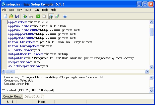Maximize the Inno Setup Compiler window

pos(145,4)
